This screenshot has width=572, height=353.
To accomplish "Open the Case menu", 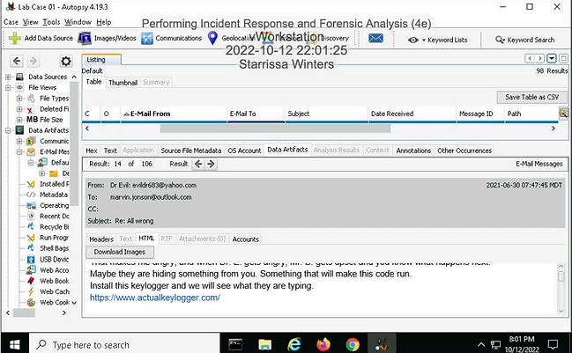I will 11,22.
